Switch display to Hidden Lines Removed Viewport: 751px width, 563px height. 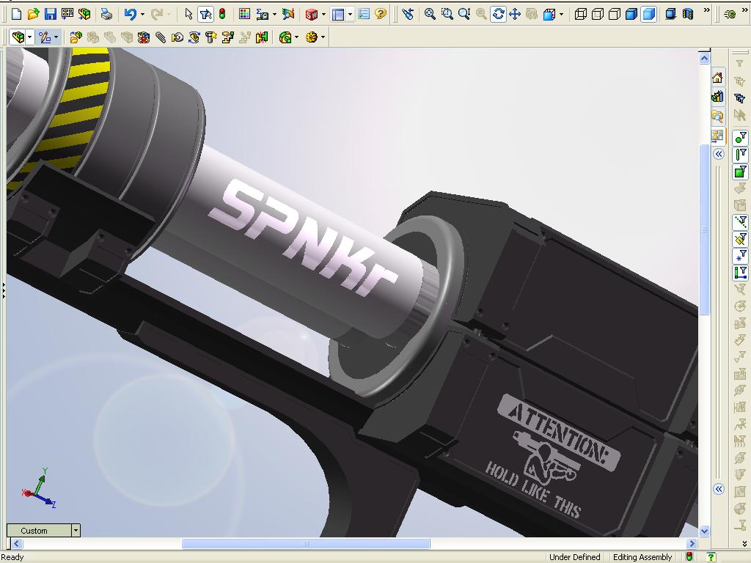point(615,14)
